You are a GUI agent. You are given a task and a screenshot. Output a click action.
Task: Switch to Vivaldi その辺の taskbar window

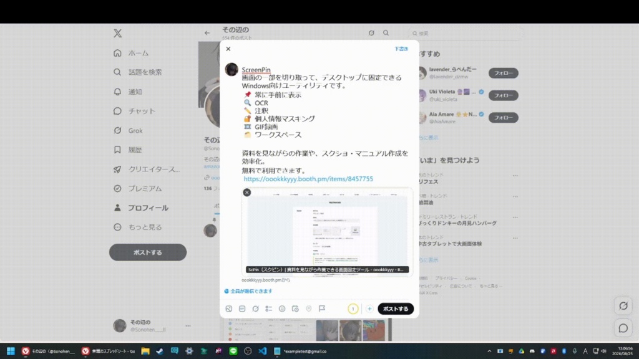tap(49, 351)
